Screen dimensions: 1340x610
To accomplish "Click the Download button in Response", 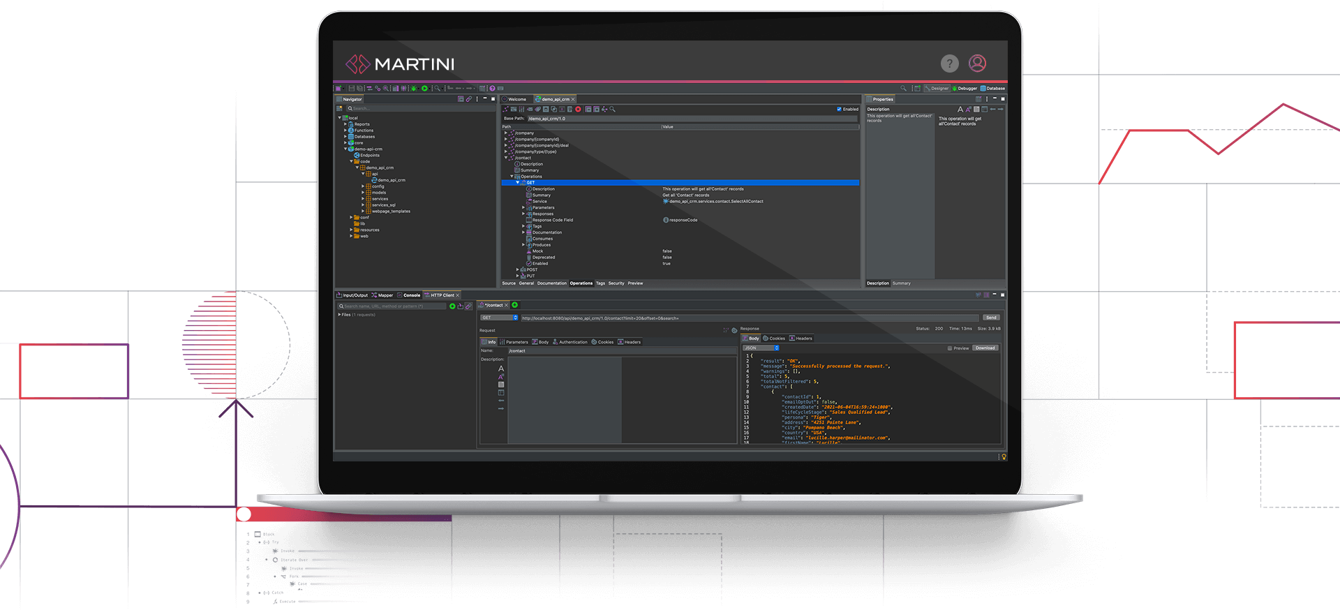I will point(985,348).
